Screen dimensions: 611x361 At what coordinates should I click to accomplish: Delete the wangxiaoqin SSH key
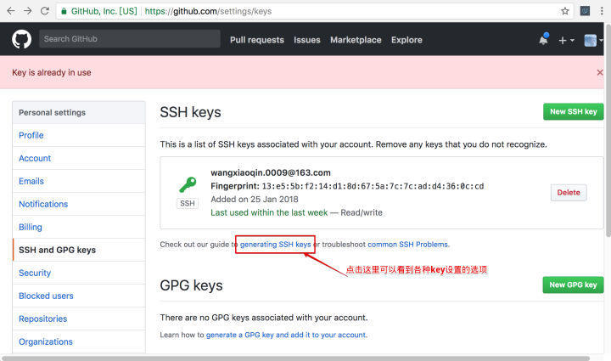click(x=569, y=193)
